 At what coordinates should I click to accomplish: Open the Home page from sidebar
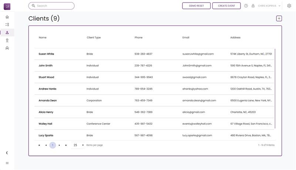click(x=7, y=17)
